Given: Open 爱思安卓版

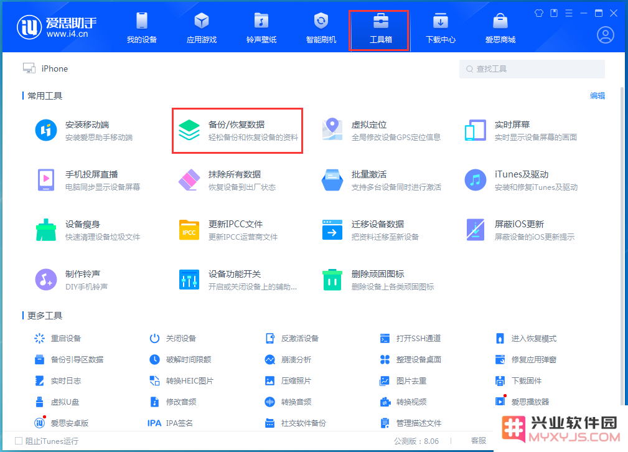Looking at the screenshot, I should click(61, 423).
